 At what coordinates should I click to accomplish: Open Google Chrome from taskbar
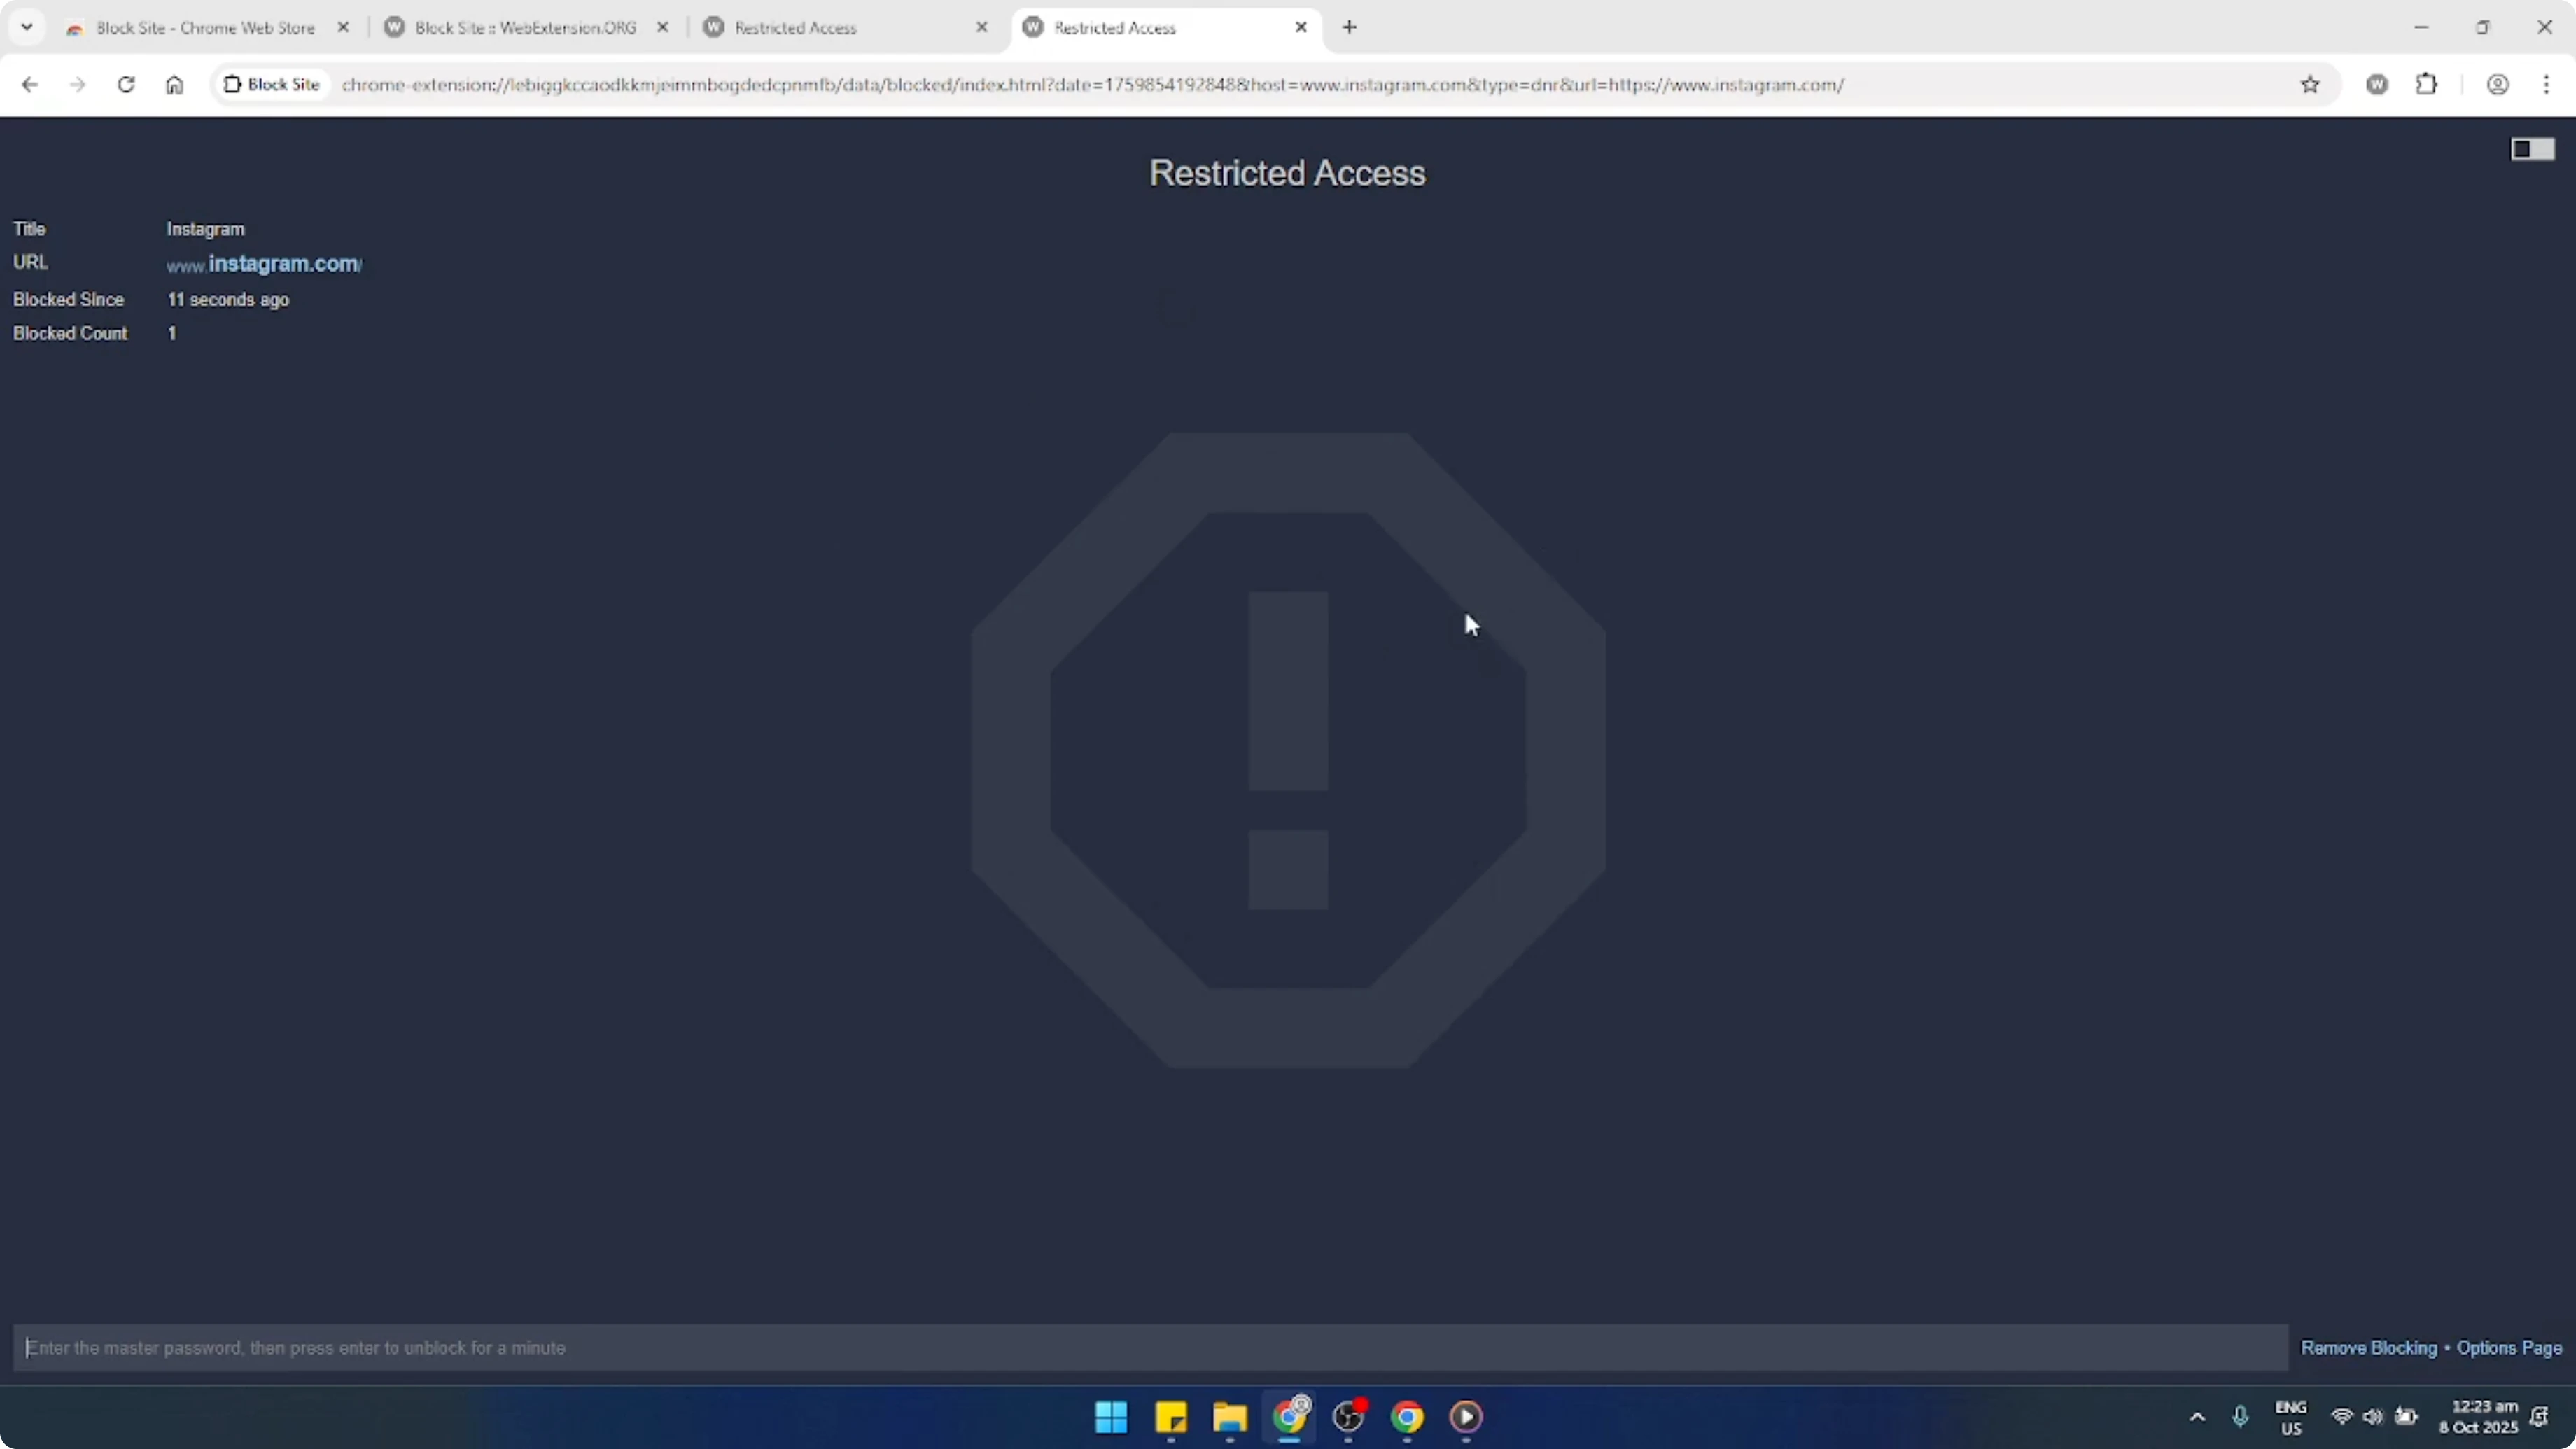(1407, 1417)
